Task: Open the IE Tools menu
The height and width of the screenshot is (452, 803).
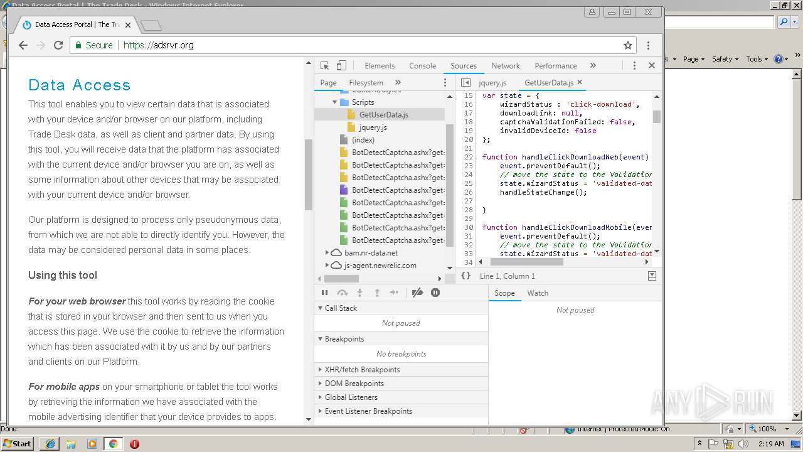Action: tap(757, 59)
